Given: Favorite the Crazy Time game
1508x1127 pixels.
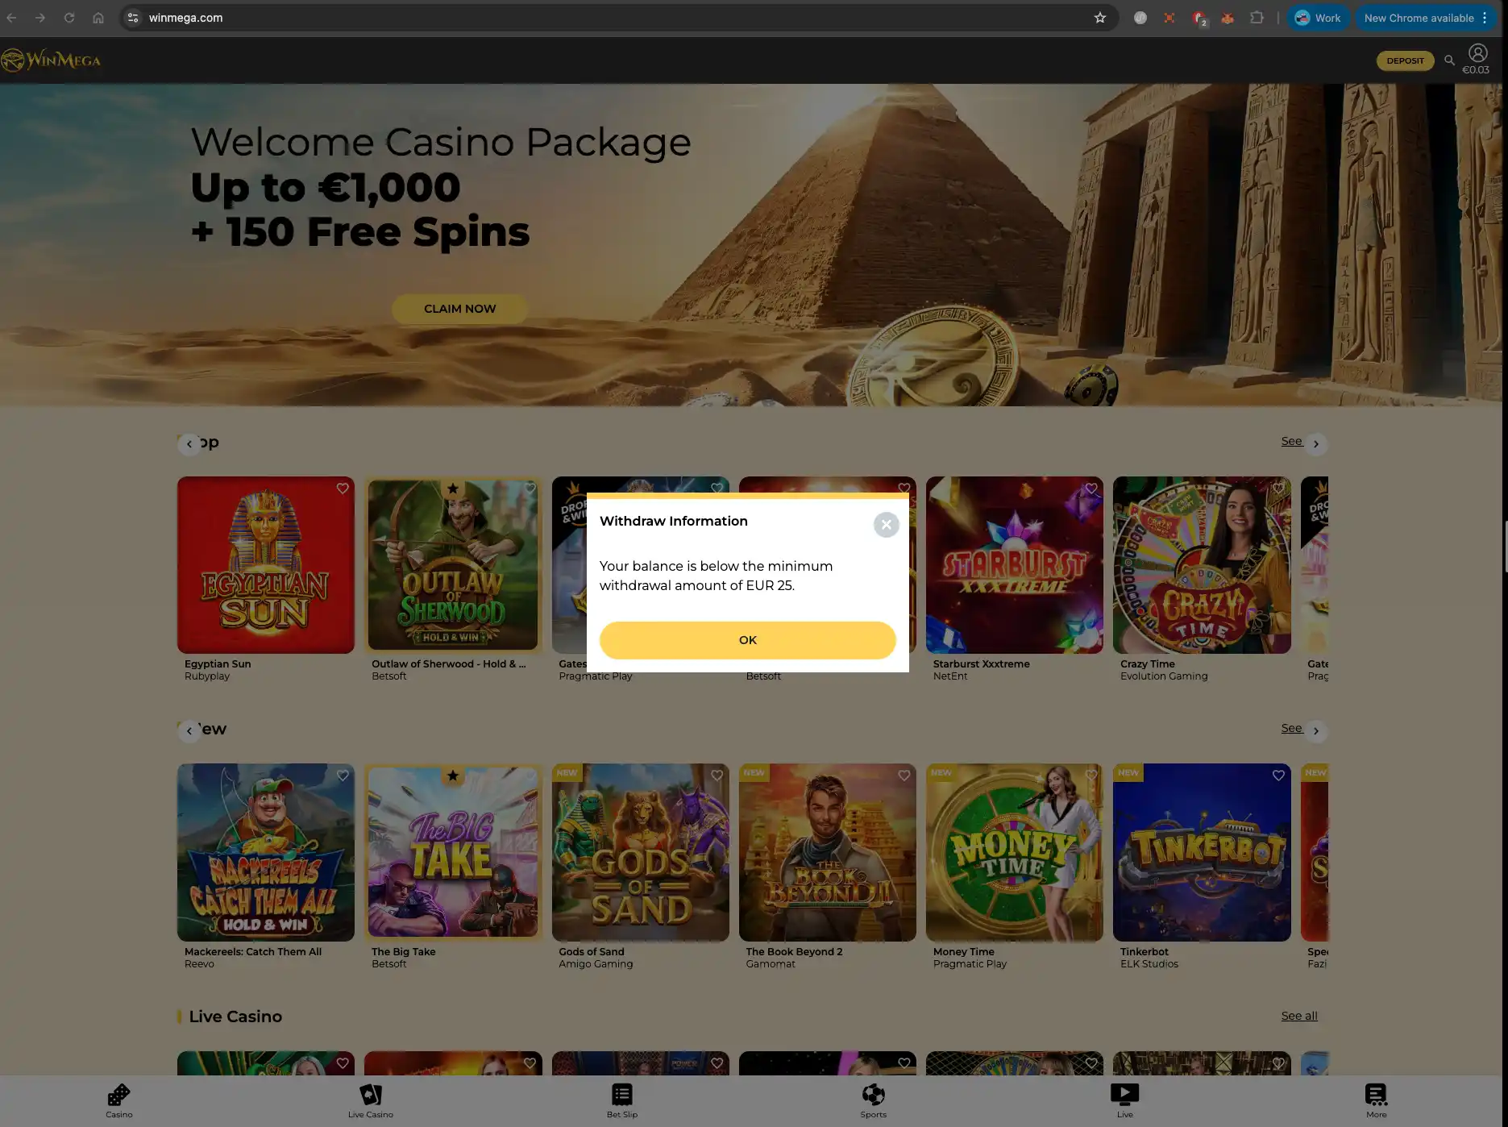Looking at the screenshot, I should (x=1277, y=489).
